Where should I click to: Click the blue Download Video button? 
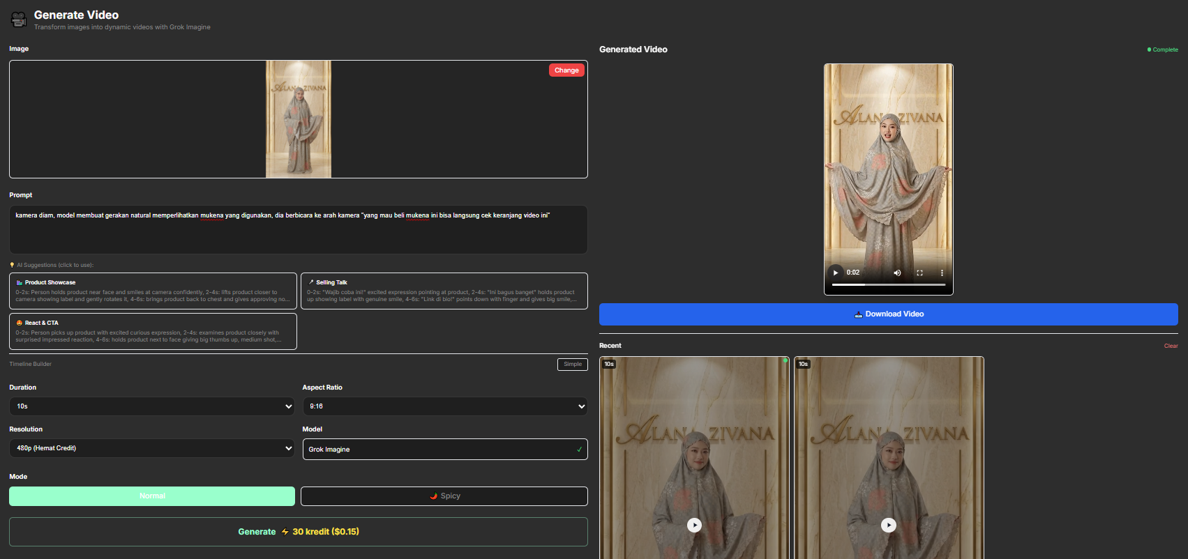(888, 314)
